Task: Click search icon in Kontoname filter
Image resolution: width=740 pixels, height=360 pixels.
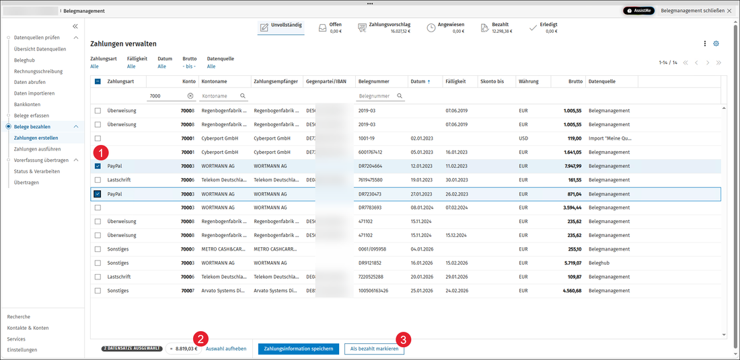Action: 243,95
